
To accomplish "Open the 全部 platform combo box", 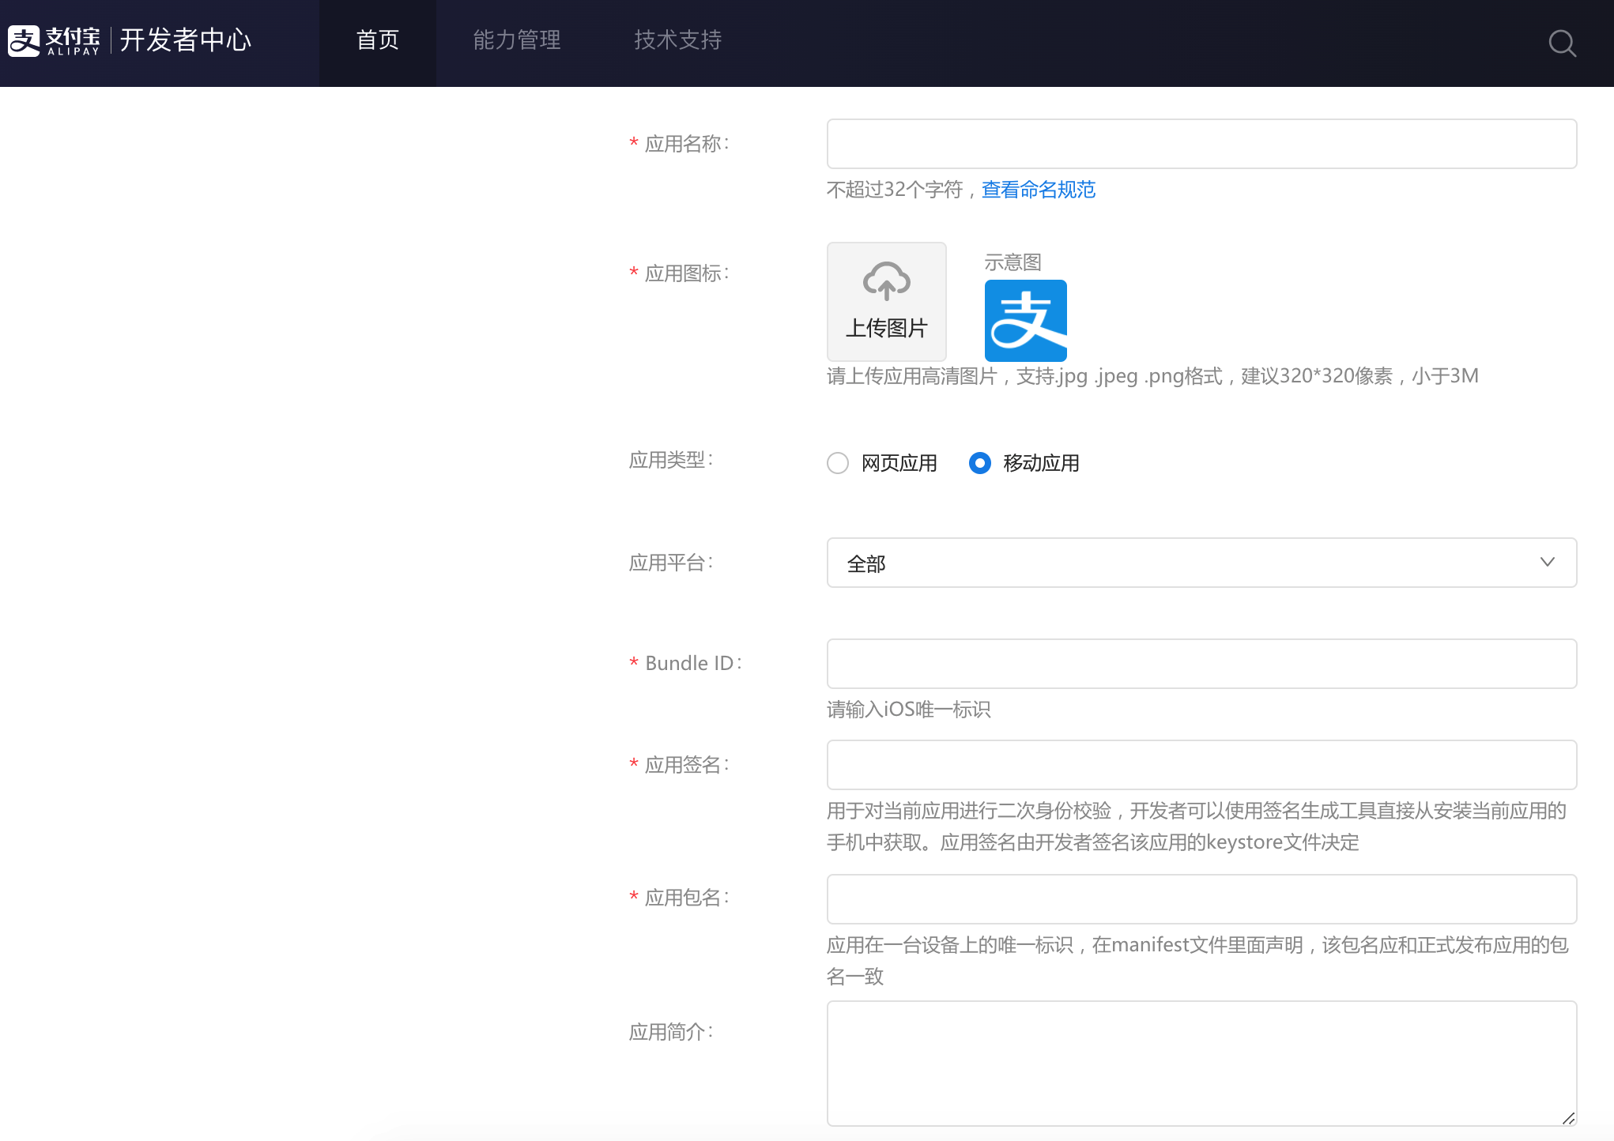I will pyautogui.click(x=1201, y=563).
